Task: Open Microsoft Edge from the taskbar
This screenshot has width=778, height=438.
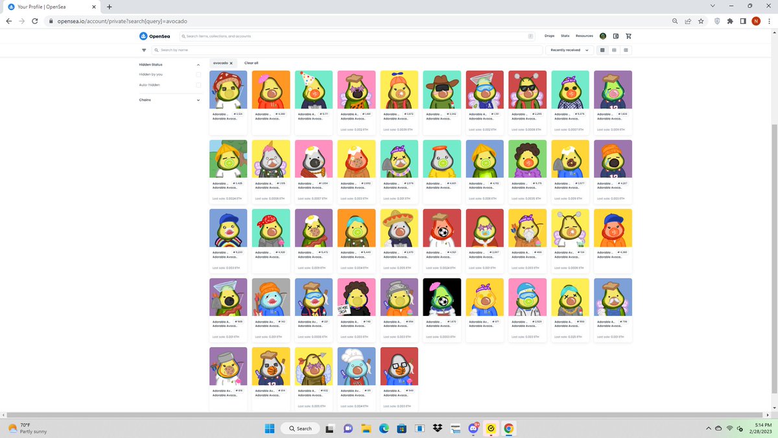Action: coord(383,428)
